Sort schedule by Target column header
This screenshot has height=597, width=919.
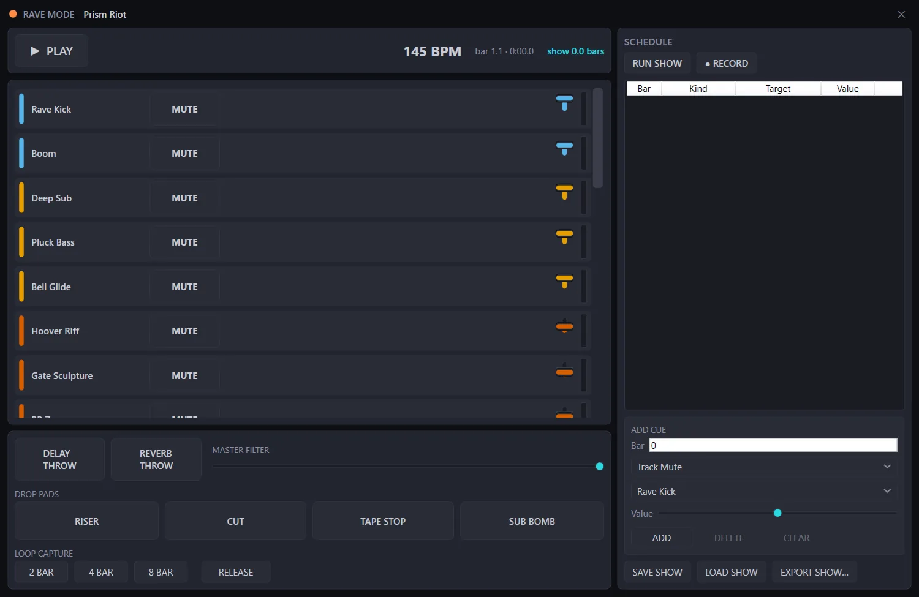click(x=778, y=88)
